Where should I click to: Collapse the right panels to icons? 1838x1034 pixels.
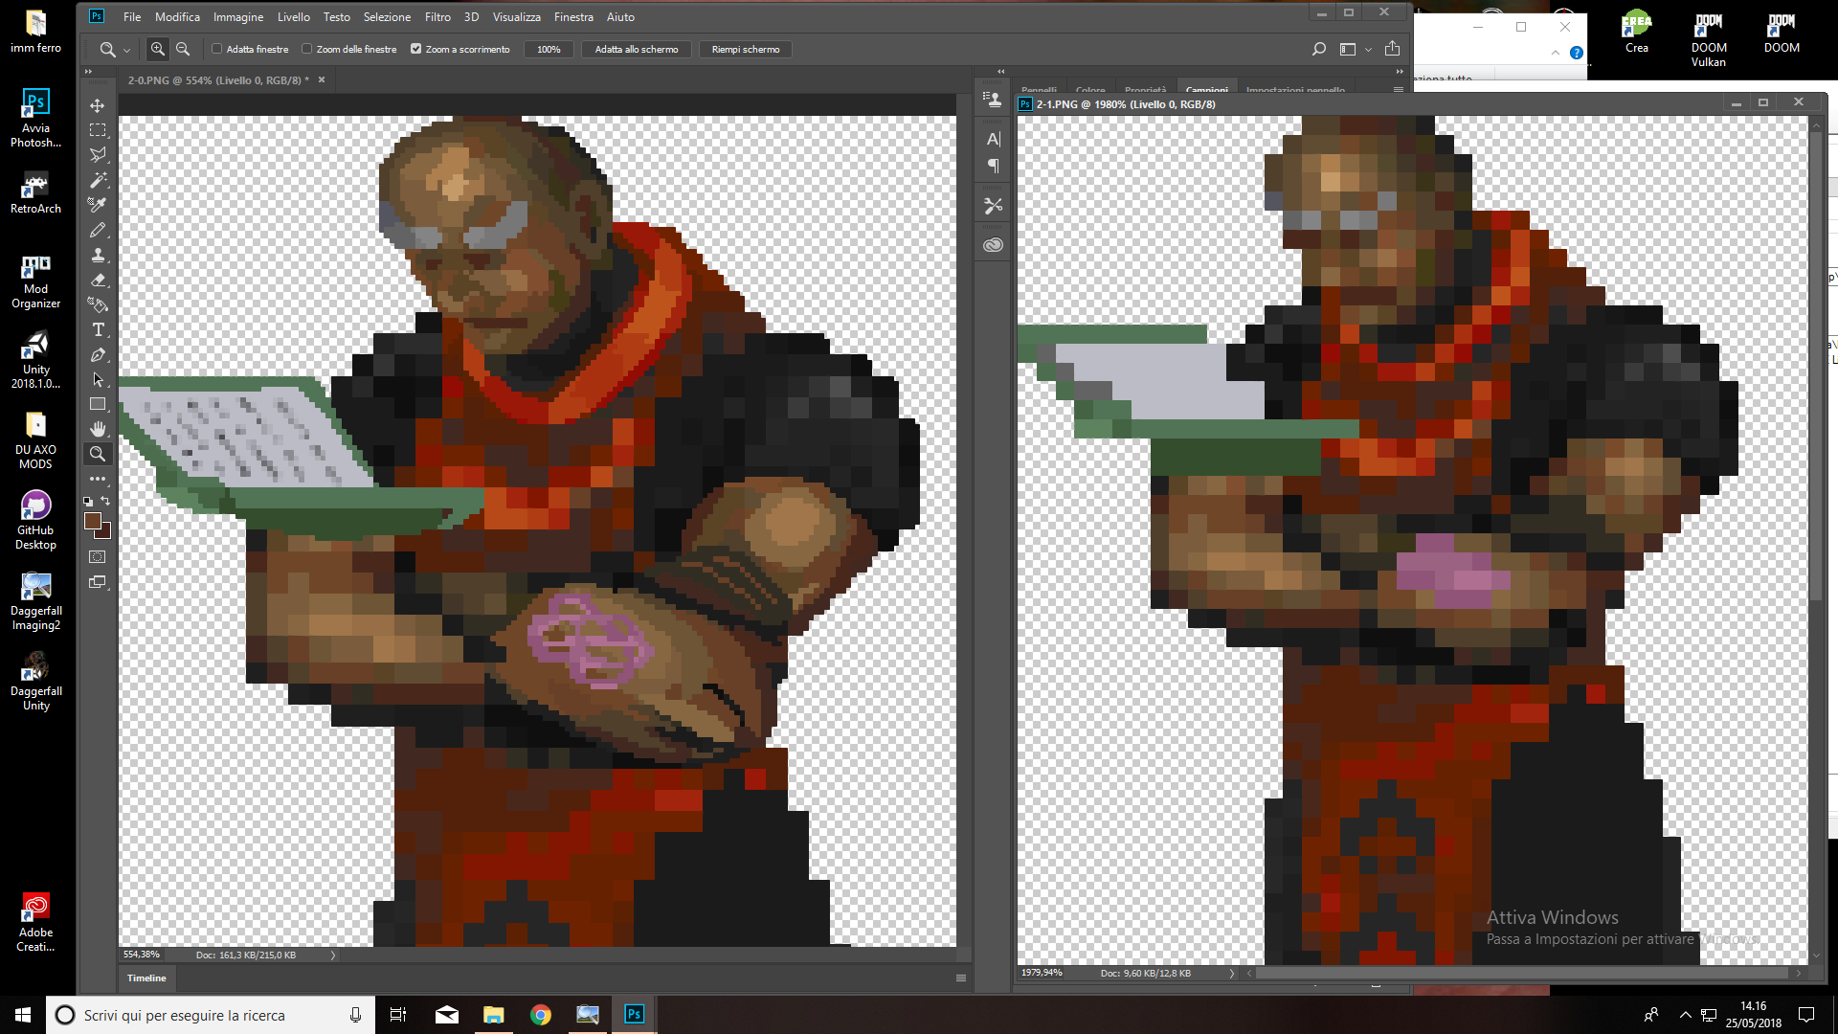(1400, 72)
